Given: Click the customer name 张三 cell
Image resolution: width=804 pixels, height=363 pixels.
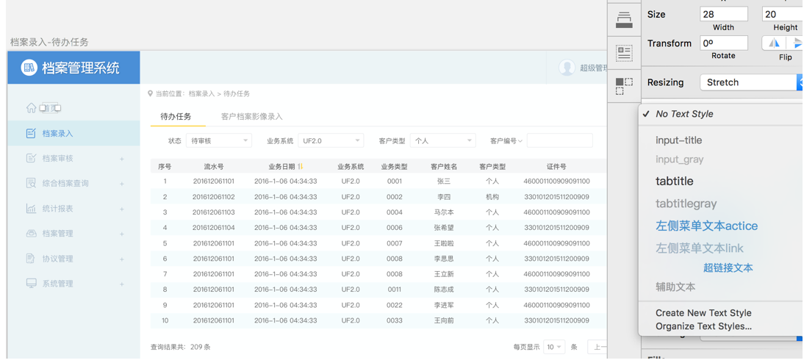Looking at the screenshot, I should (444, 181).
